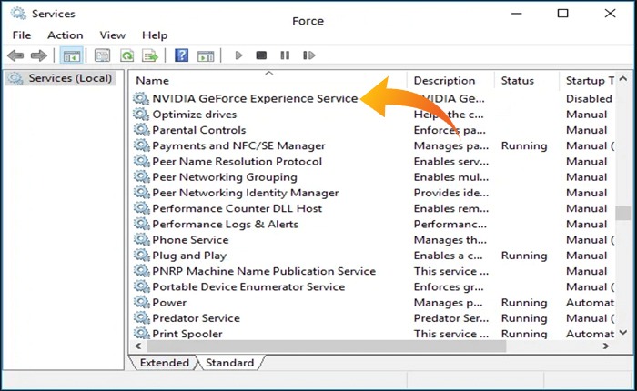Click the Forward arrow in the toolbar
Screen dimensions: 637x391
(x=38, y=55)
